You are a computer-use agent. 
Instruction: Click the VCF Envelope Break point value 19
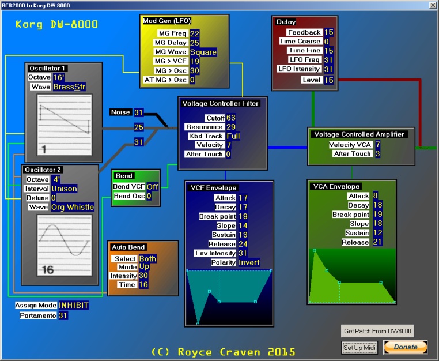[x=243, y=216]
